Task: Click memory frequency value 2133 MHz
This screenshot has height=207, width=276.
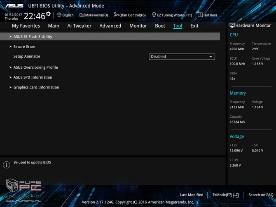Action: [237, 107]
